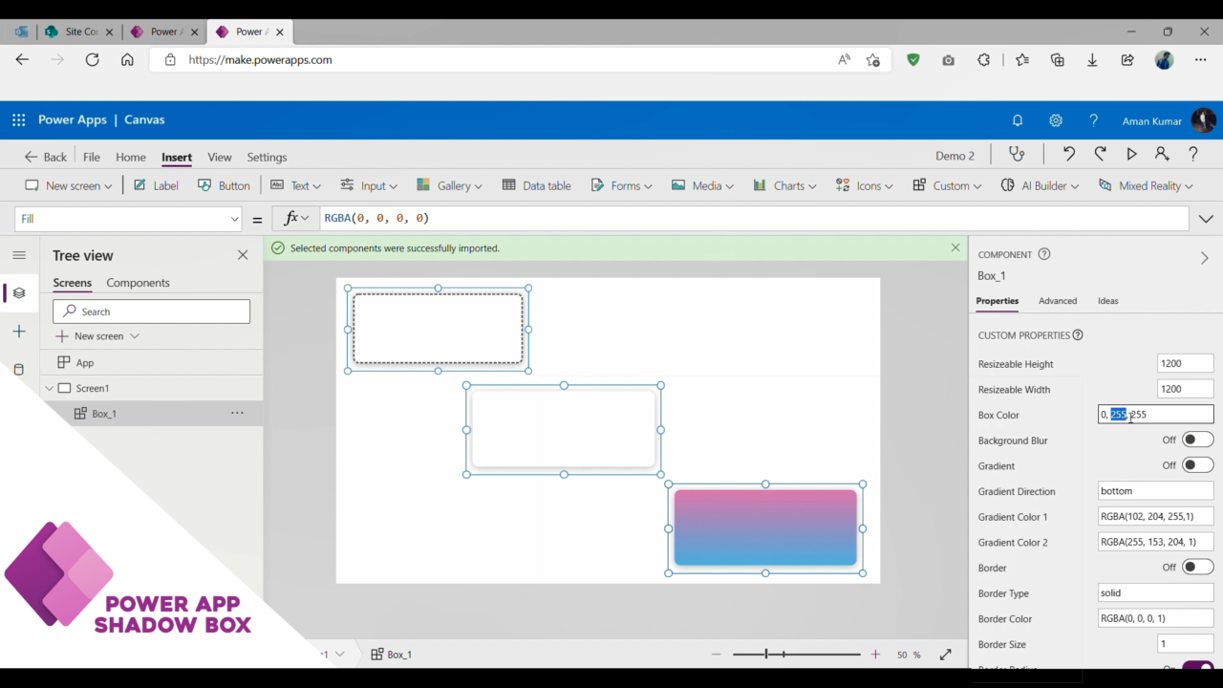The height and width of the screenshot is (688, 1223).
Task: Open the File menu
Action: click(92, 157)
